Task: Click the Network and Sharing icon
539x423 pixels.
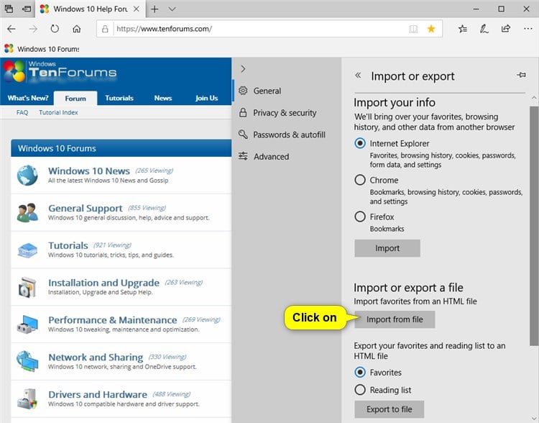Action: [x=27, y=361]
